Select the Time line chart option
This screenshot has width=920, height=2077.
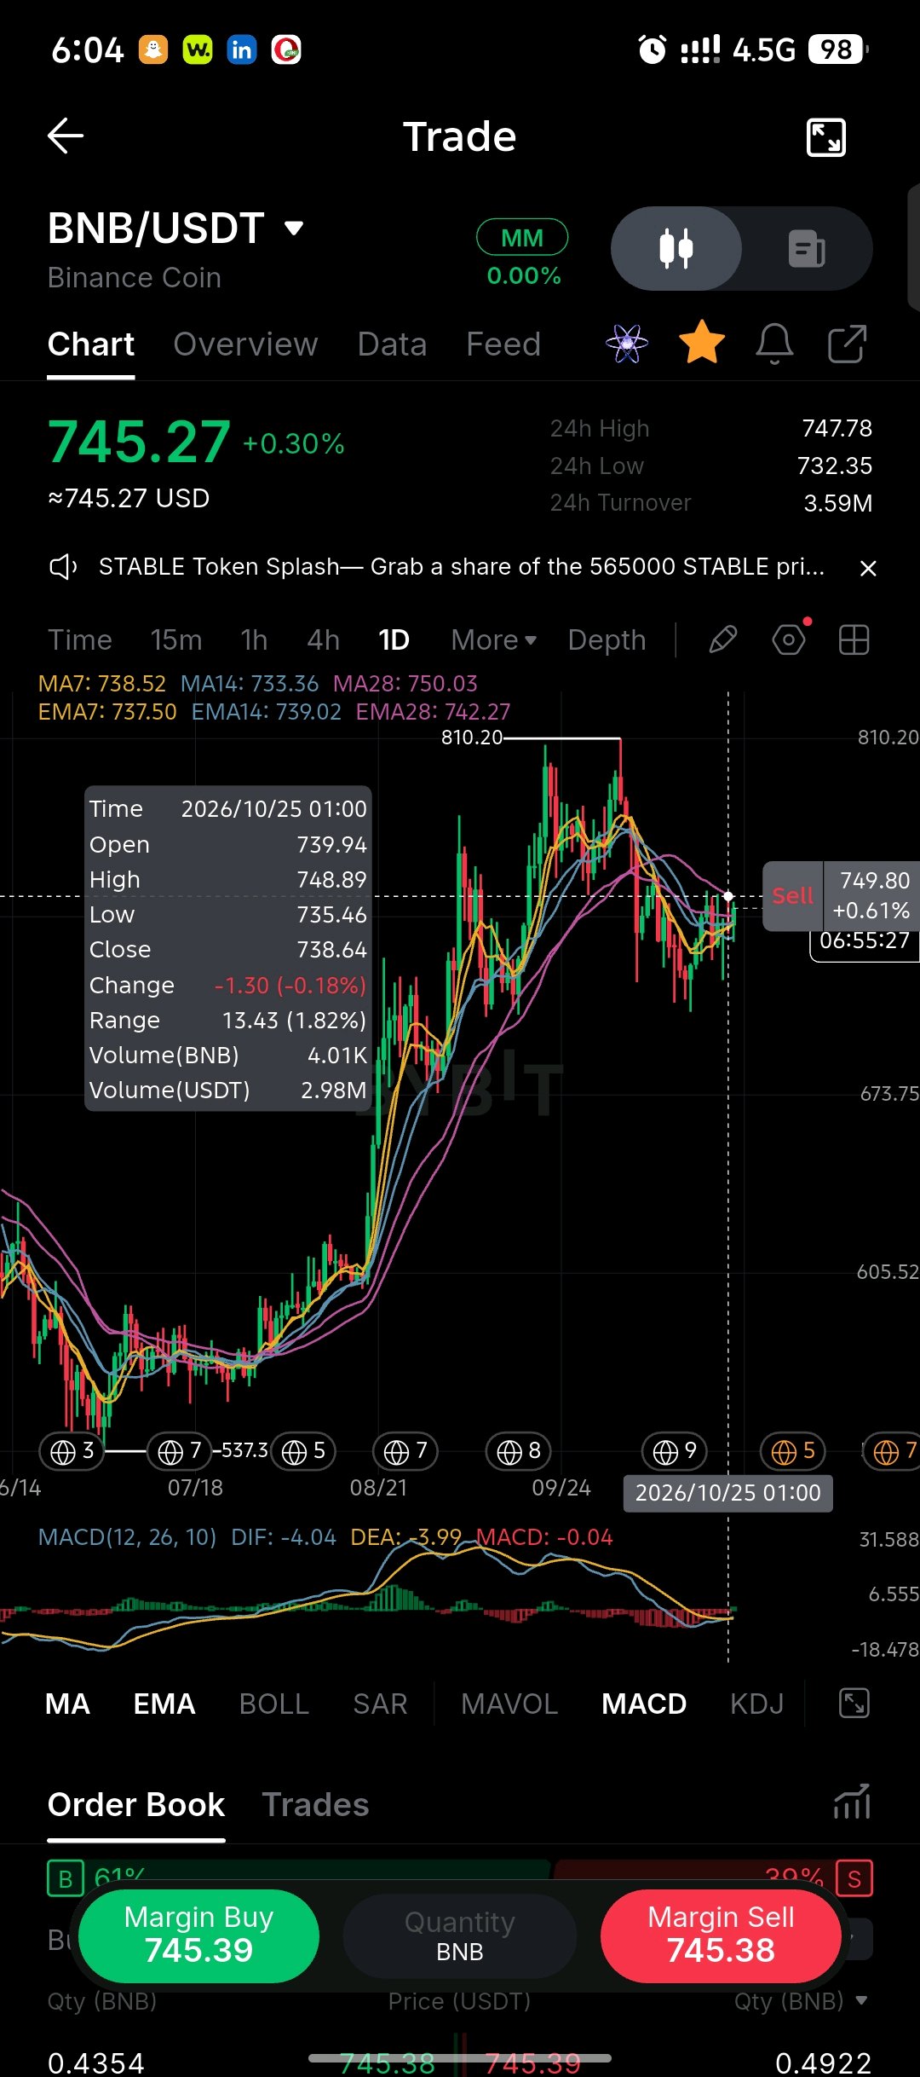tap(80, 640)
